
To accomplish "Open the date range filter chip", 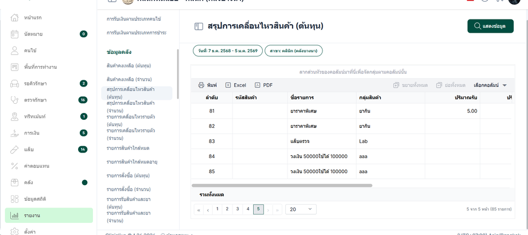I will (x=228, y=51).
